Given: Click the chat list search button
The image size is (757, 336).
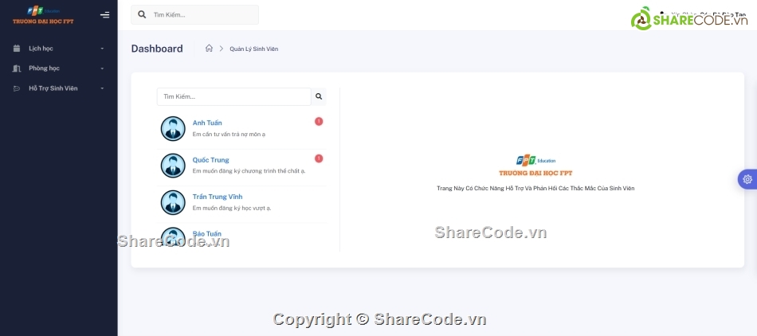Looking at the screenshot, I should (319, 96).
